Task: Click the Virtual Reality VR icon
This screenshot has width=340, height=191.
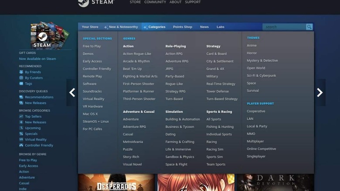Action: pyautogui.click(x=21, y=140)
